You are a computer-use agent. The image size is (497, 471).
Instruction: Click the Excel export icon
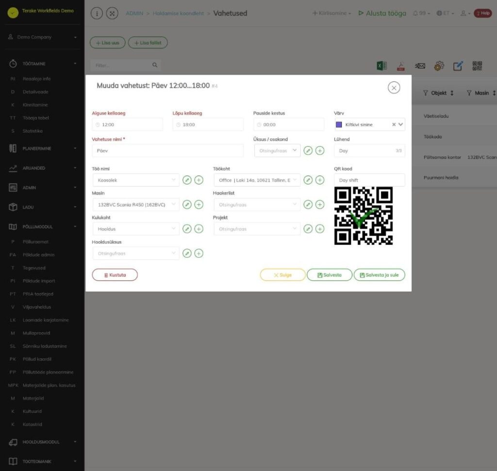(381, 66)
